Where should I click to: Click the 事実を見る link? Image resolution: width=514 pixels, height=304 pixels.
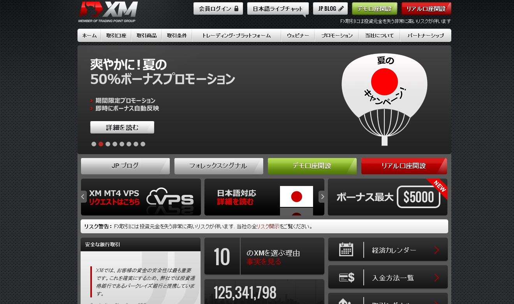coord(264,262)
